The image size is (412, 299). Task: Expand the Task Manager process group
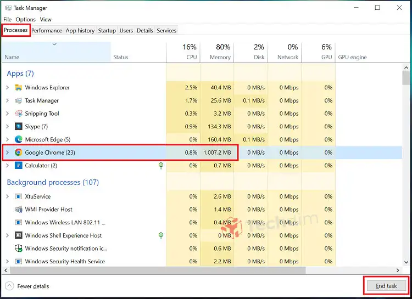tap(7, 100)
